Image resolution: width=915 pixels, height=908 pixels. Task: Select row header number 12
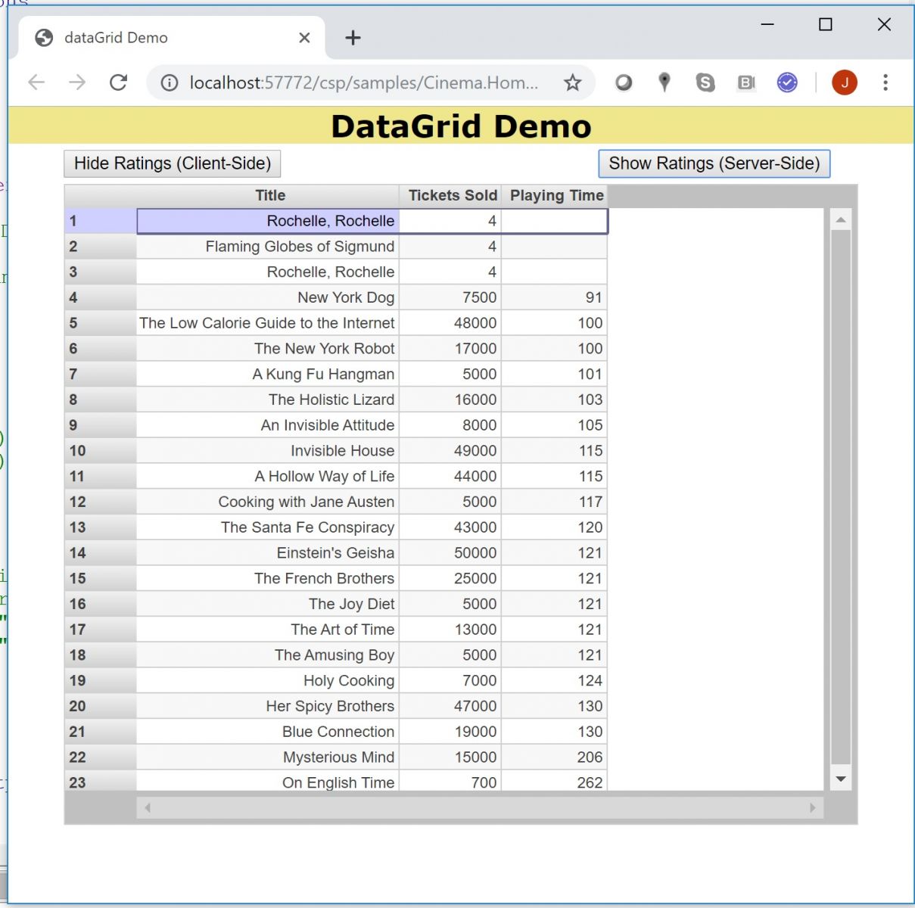click(x=101, y=502)
